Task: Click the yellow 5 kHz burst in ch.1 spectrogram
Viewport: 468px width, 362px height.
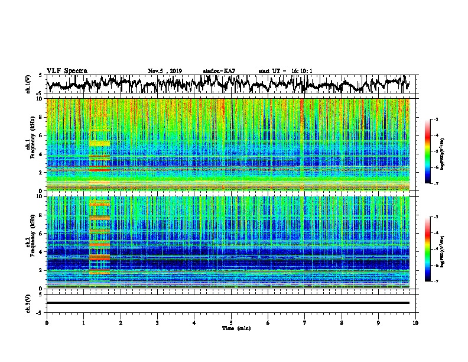Action: coord(100,144)
